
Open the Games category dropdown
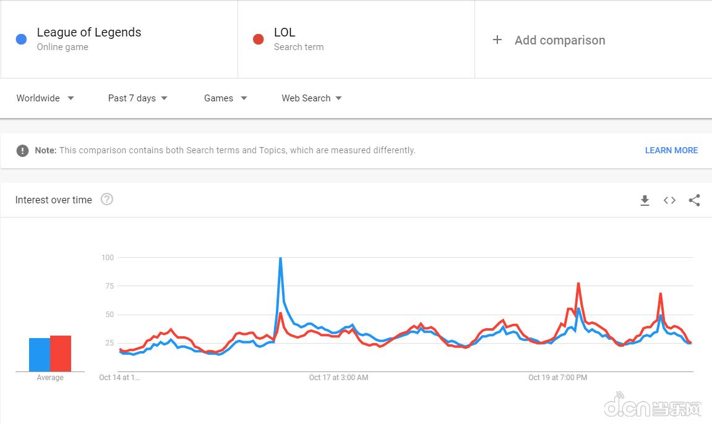point(225,98)
